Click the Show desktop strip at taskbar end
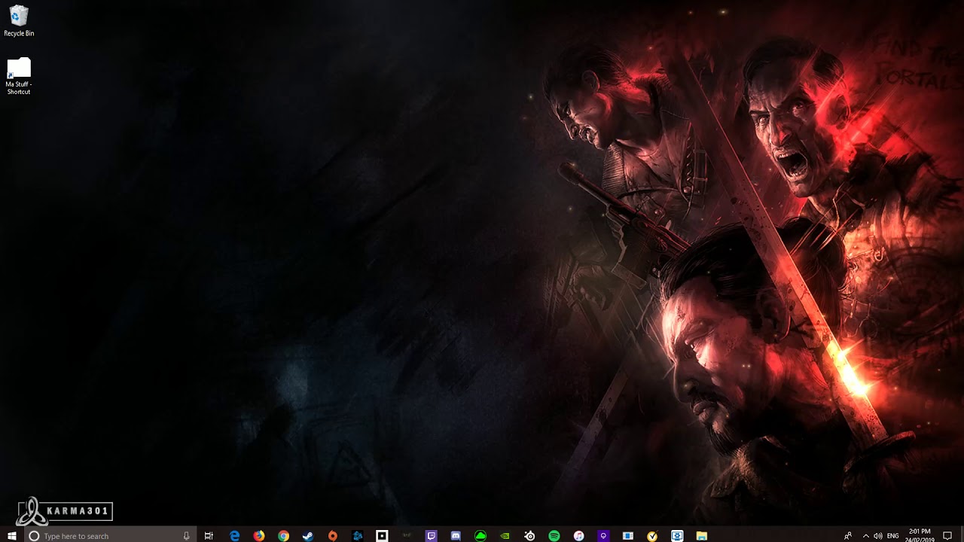Viewport: 964px width, 542px height. tap(962, 536)
